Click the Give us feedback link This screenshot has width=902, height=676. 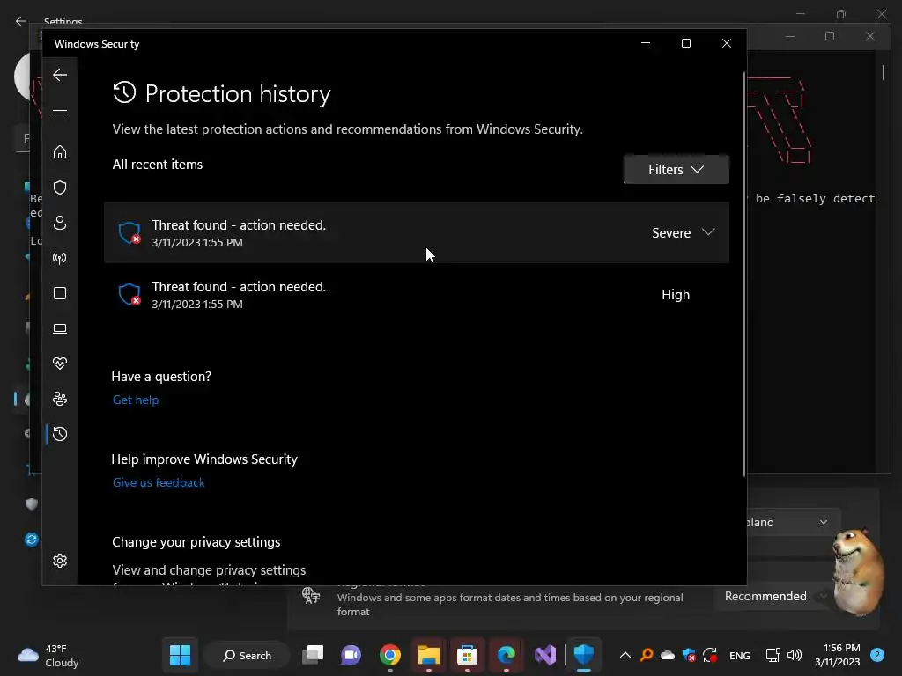159,483
